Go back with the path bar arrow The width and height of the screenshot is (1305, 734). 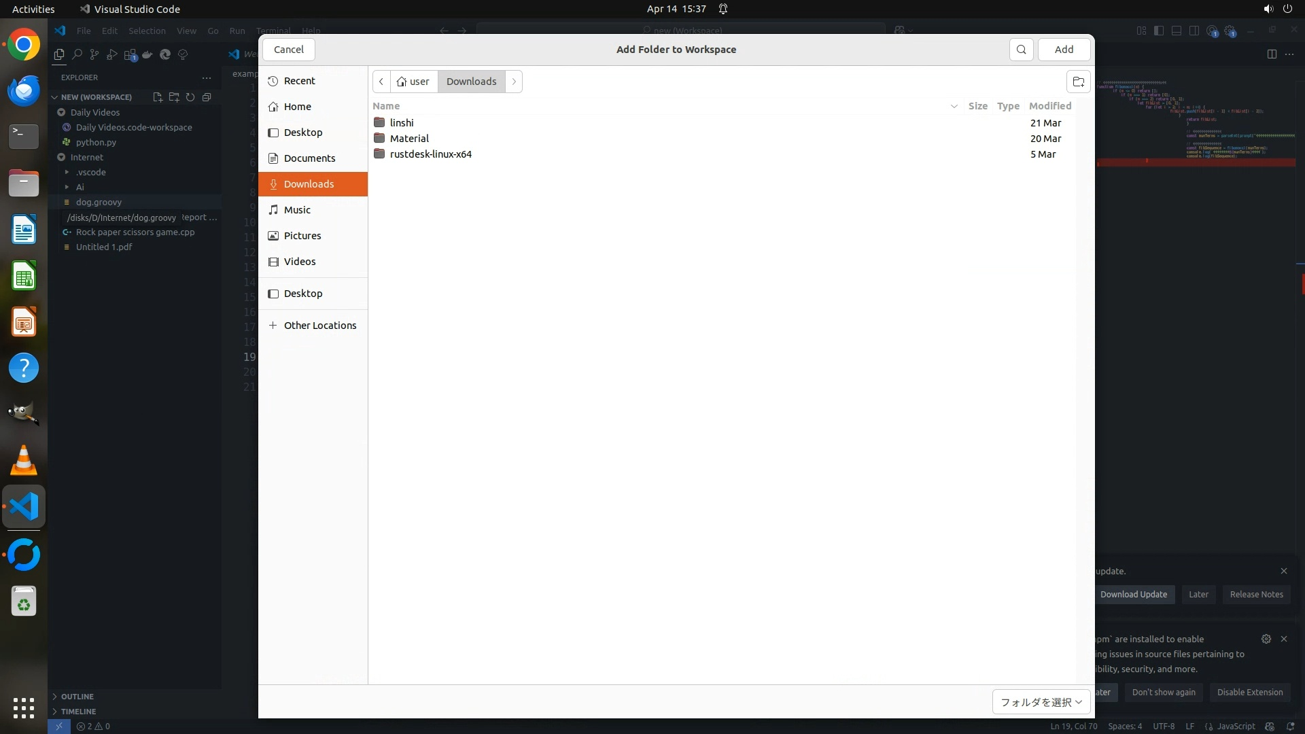[381, 82]
